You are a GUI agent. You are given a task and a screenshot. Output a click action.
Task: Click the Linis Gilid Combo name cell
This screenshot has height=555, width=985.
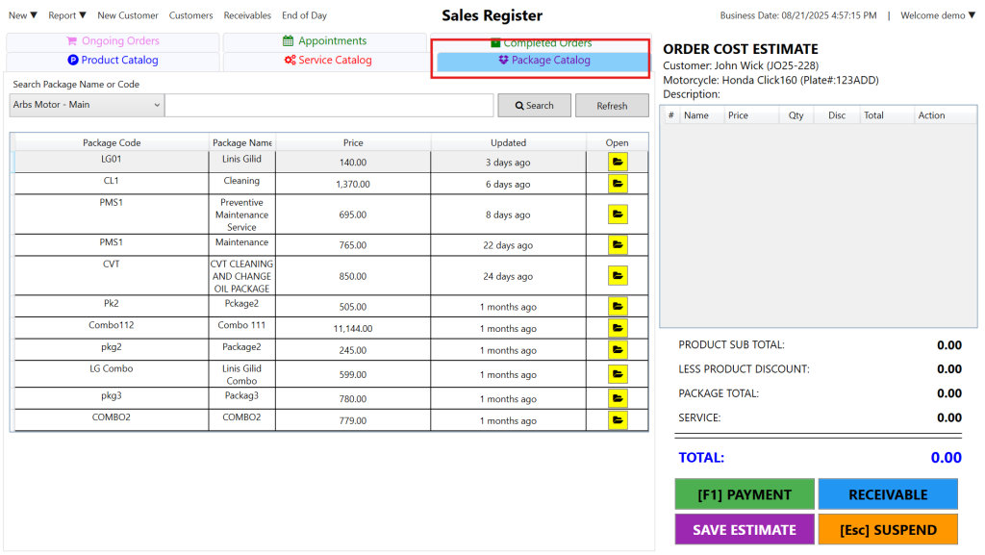[241, 374]
